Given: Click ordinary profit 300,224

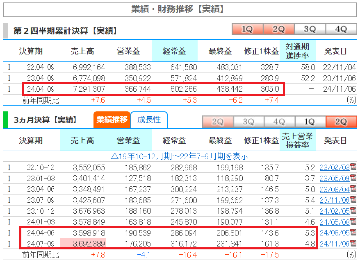Looking at the screenshot, I should pos(184,190).
